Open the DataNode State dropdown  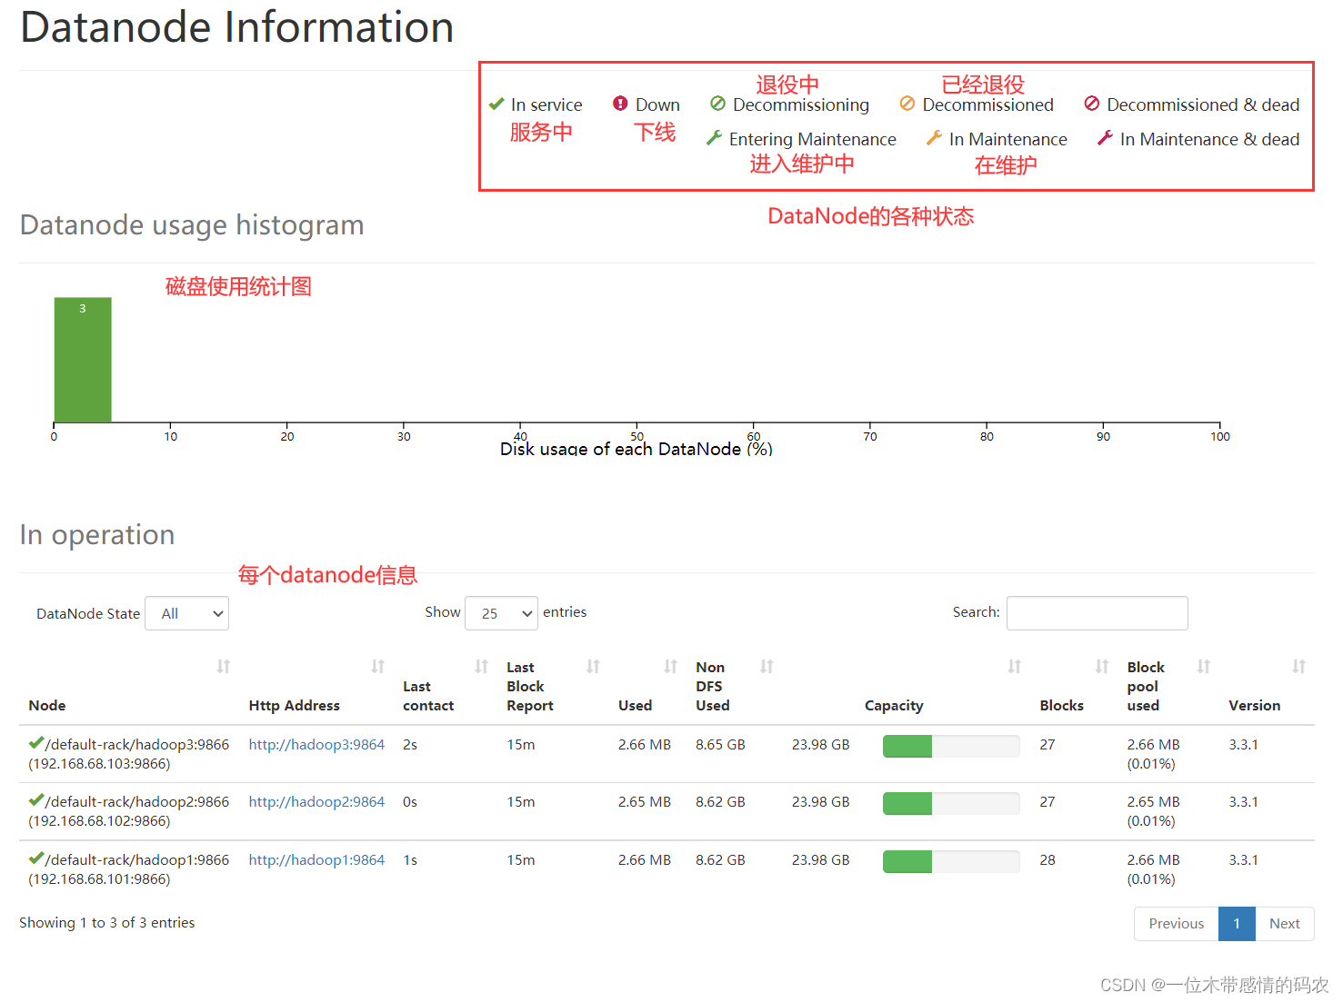187,614
